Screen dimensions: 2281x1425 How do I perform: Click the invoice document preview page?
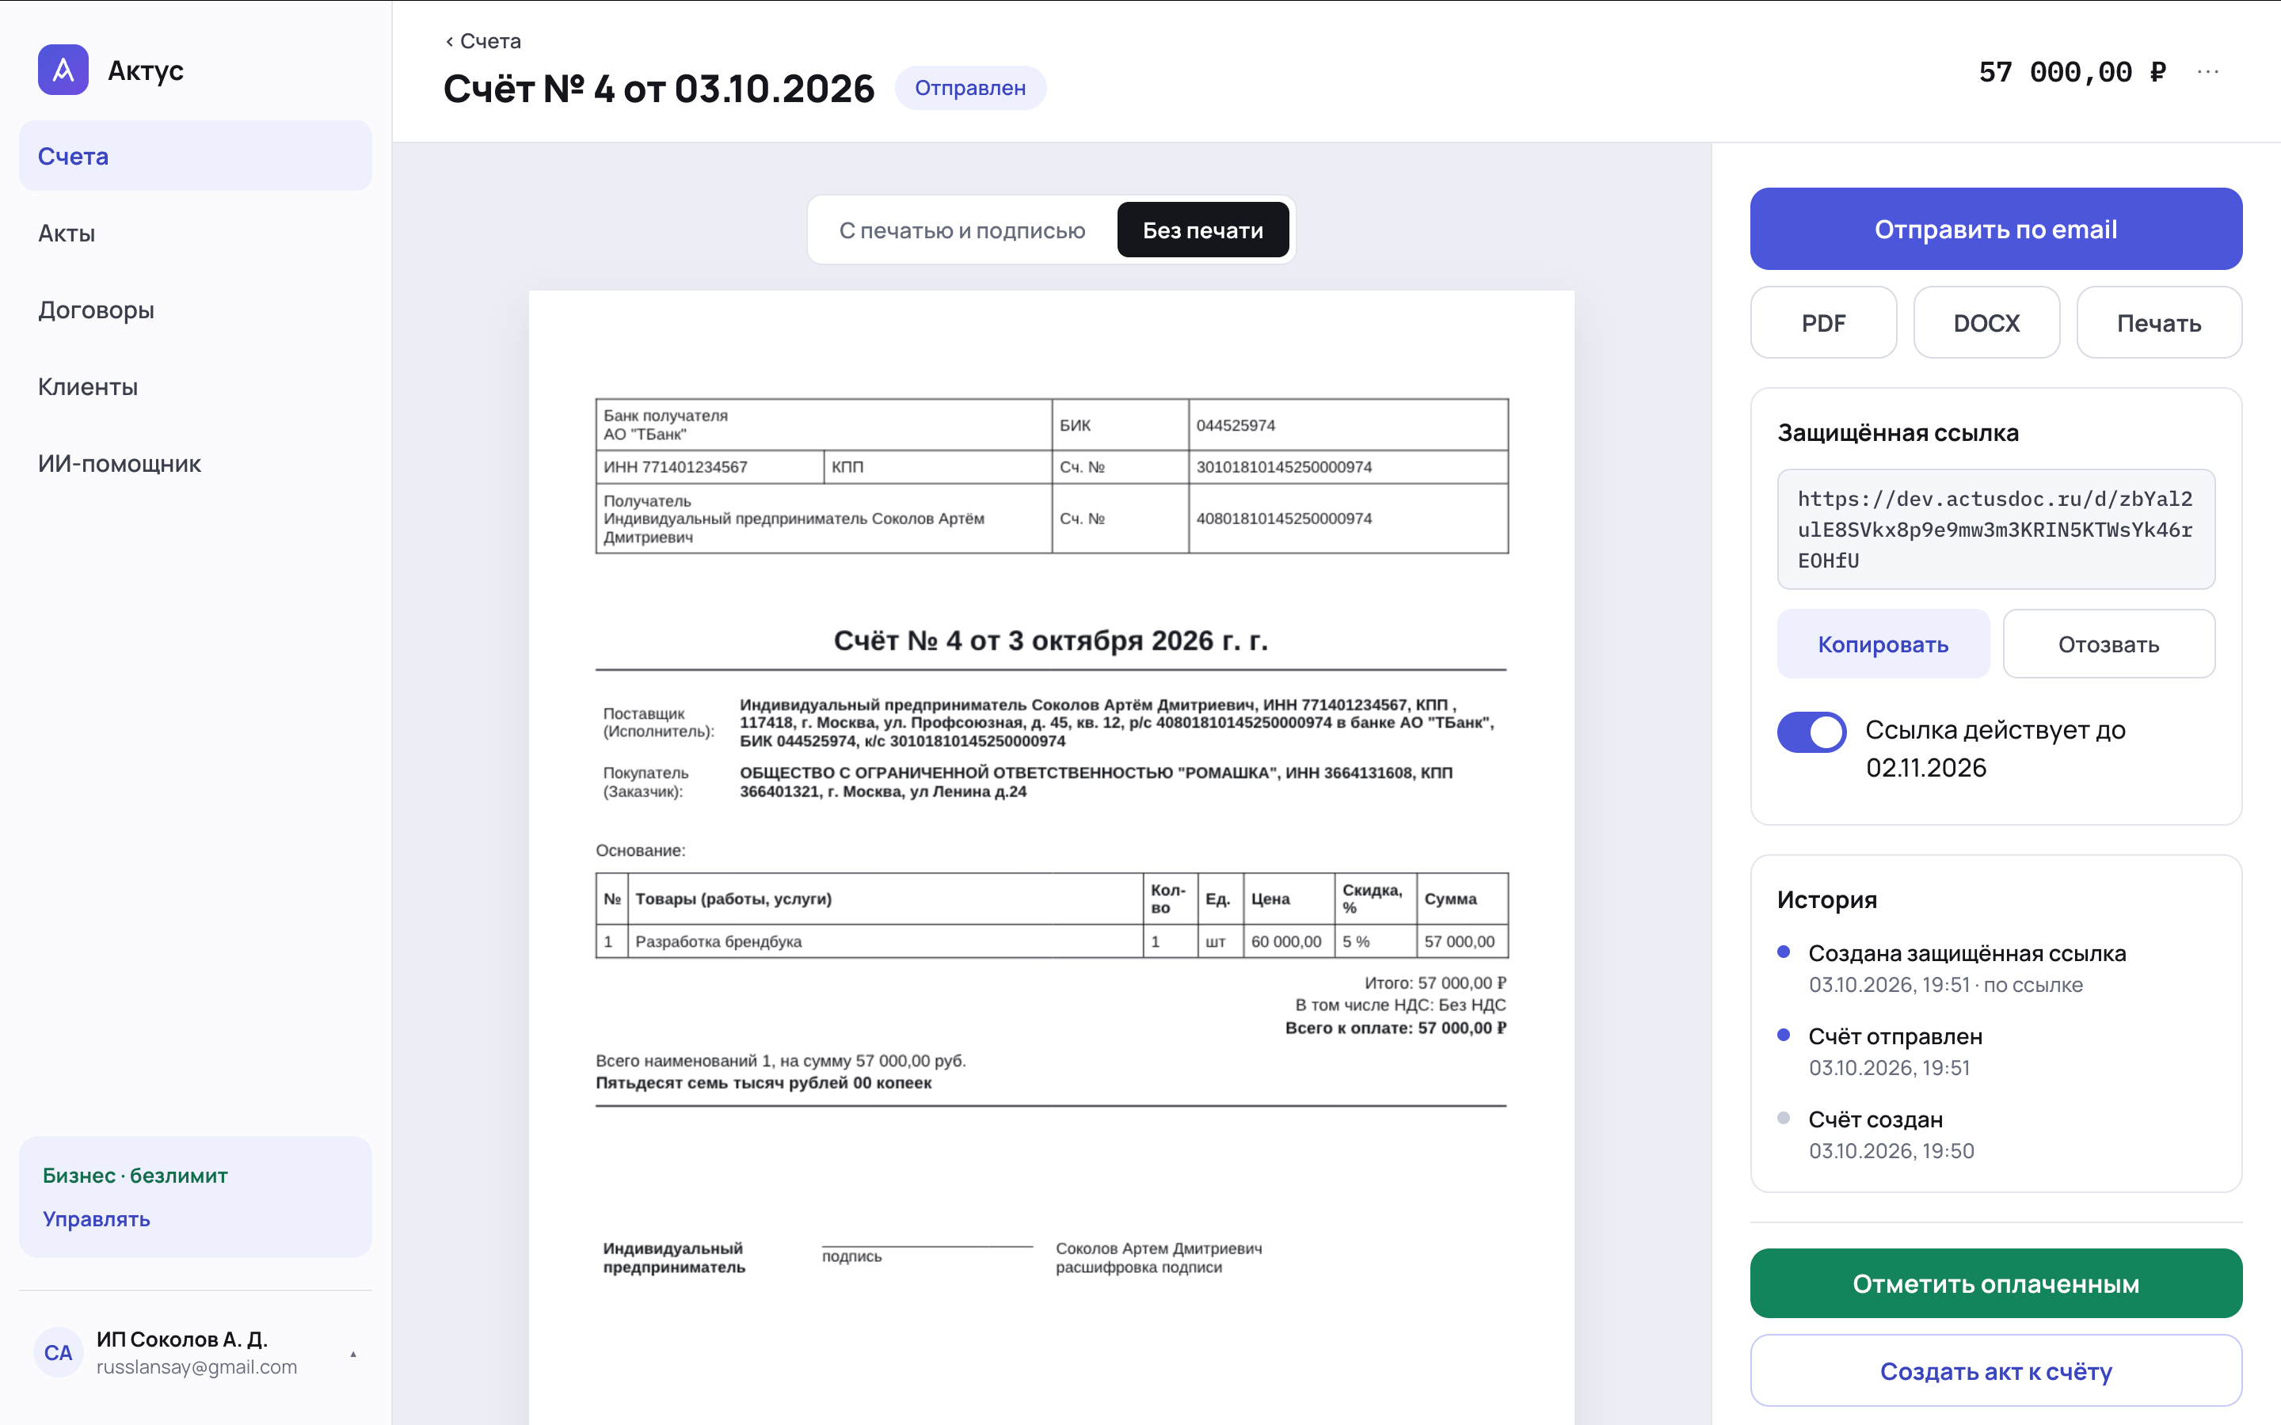(1051, 857)
